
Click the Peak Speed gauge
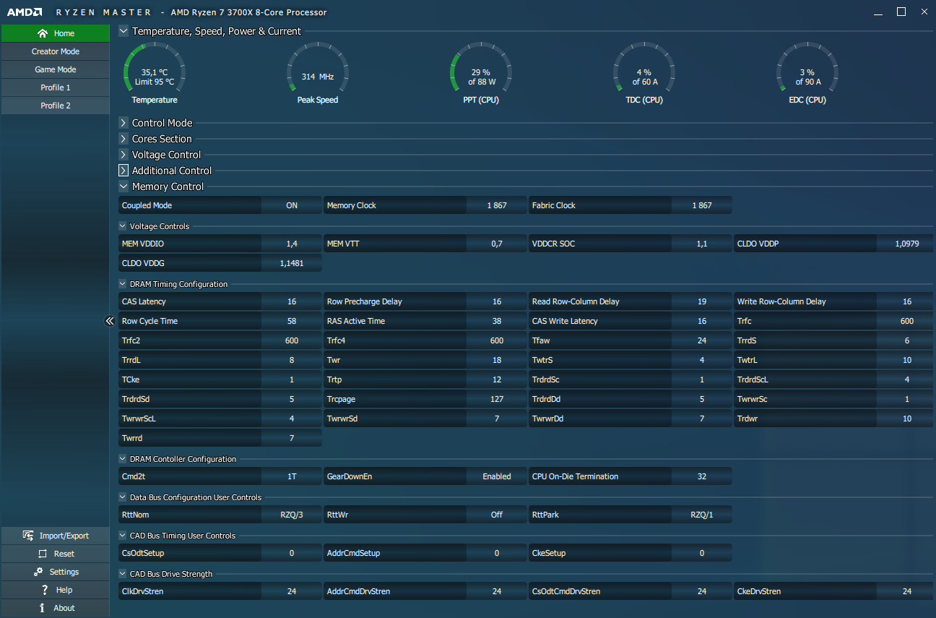[318, 72]
